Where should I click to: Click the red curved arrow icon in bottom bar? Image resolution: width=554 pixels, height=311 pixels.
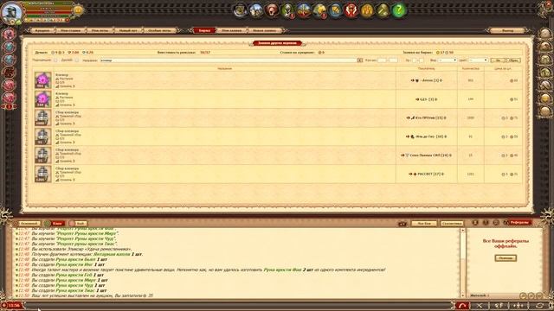(462, 305)
